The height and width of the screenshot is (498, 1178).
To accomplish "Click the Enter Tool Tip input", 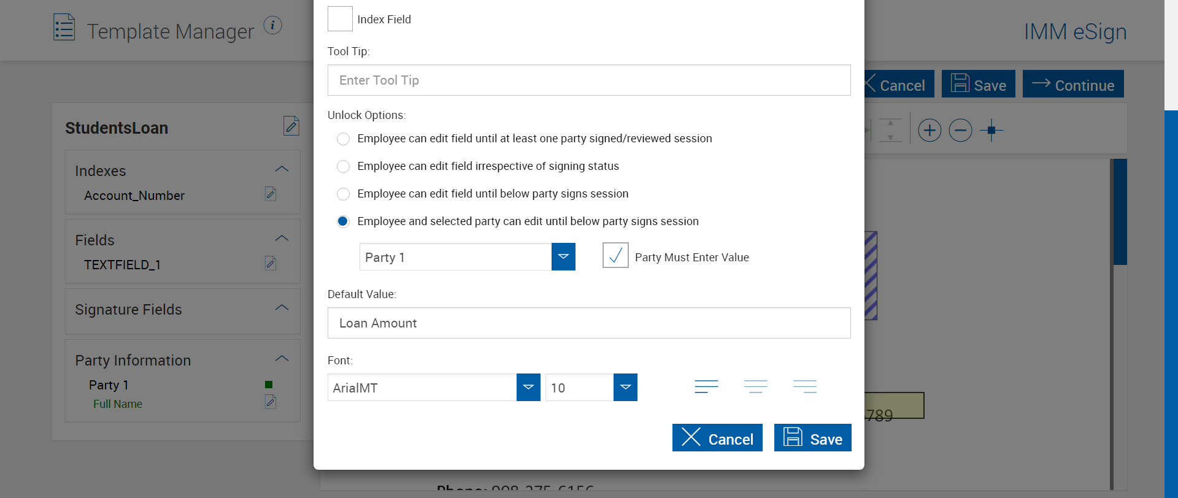I will (589, 80).
